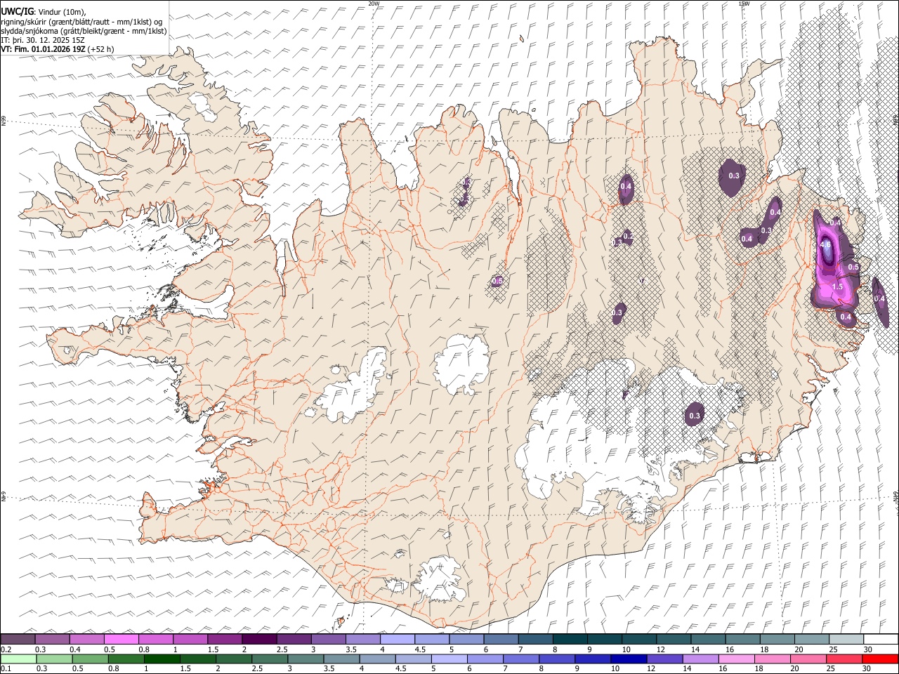Click the 0.5 label on the small purple patch in the north-central interior

(x=497, y=281)
